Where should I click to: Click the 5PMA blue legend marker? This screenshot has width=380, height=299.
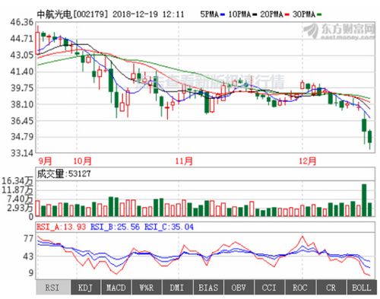223,14
